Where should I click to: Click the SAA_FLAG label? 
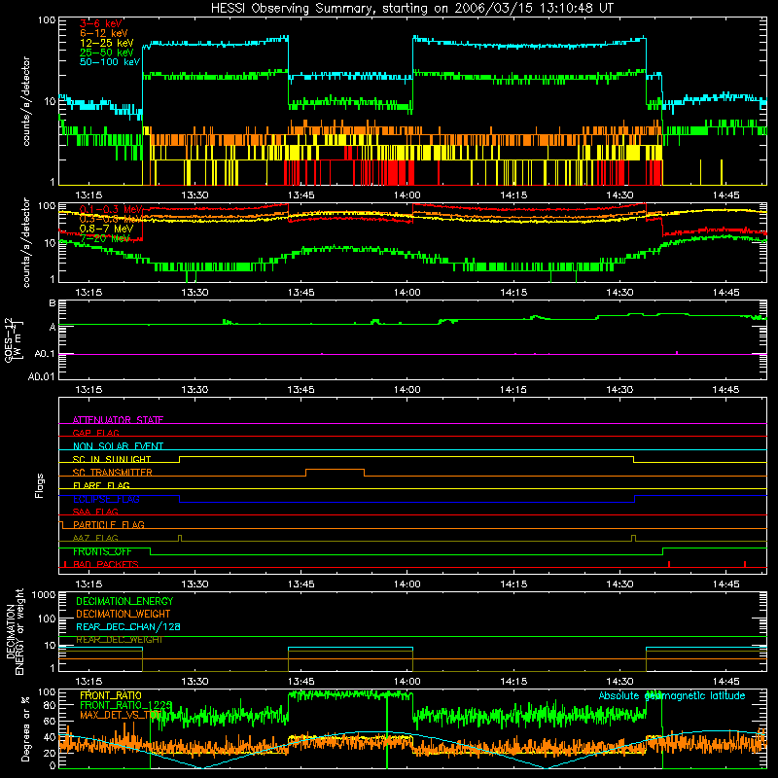[x=95, y=512]
